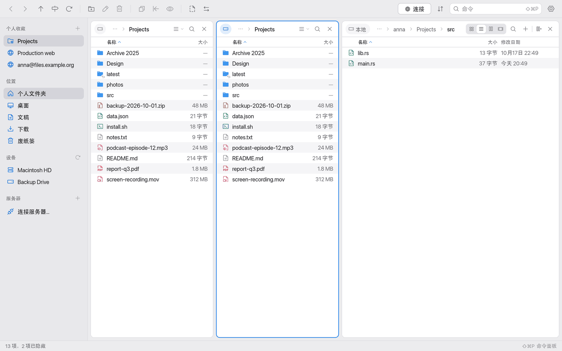Add a favorite with 个人收藏 plus icon
562x351 pixels.
tap(78, 28)
